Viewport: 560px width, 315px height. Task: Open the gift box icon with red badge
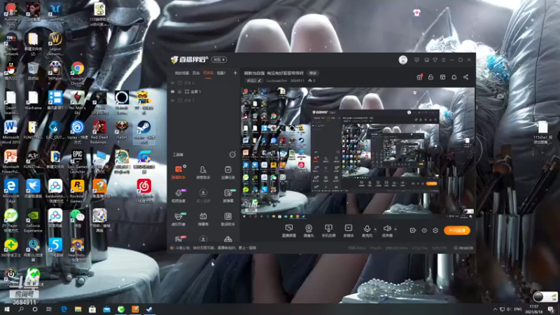click(x=419, y=77)
